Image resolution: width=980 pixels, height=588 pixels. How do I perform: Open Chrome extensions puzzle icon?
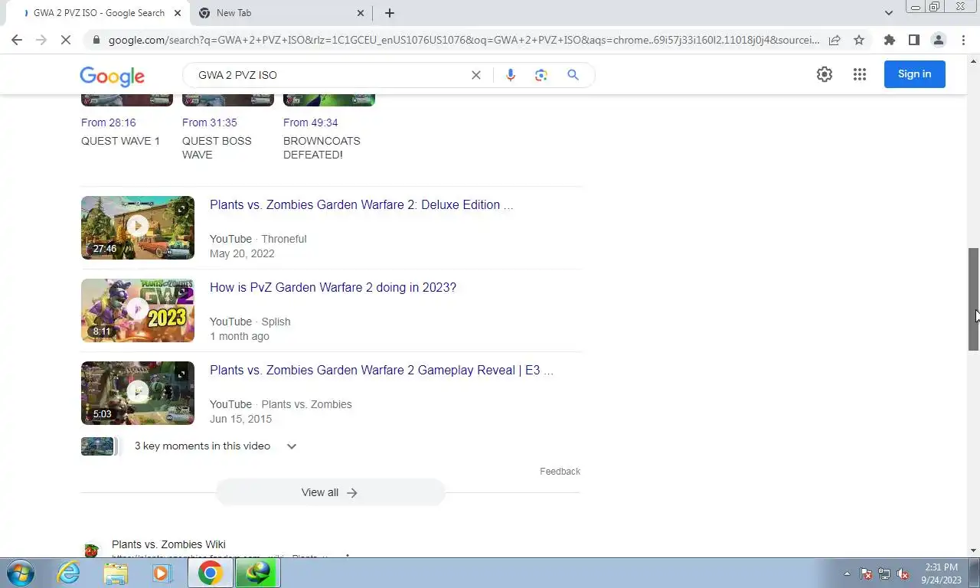coord(889,40)
